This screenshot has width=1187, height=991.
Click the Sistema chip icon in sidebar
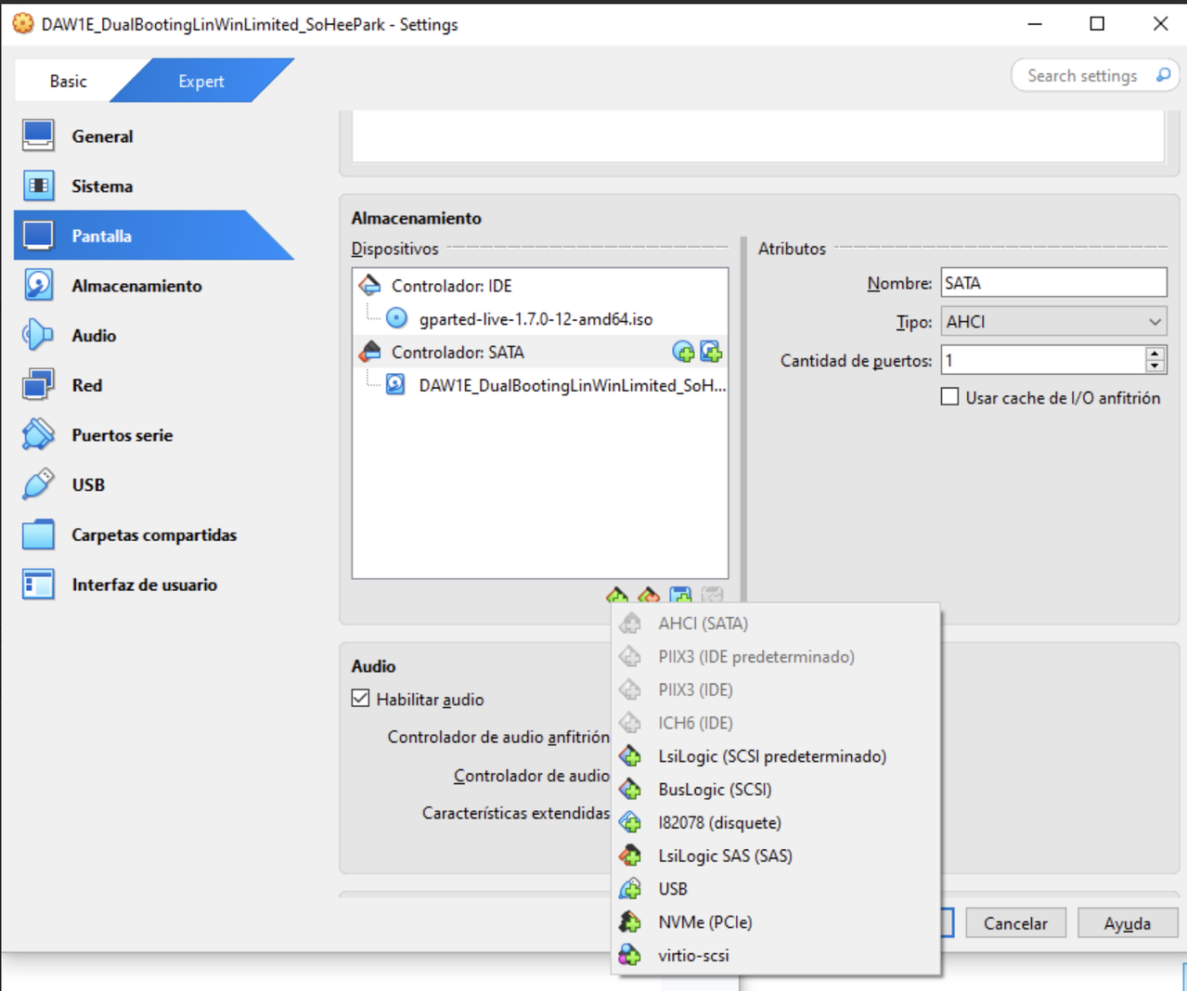point(38,187)
